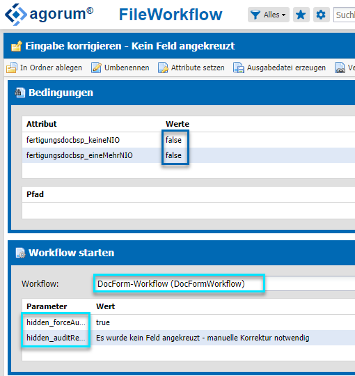Click the Wert column header
This screenshot has height=376, width=355.
click(106, 306)
